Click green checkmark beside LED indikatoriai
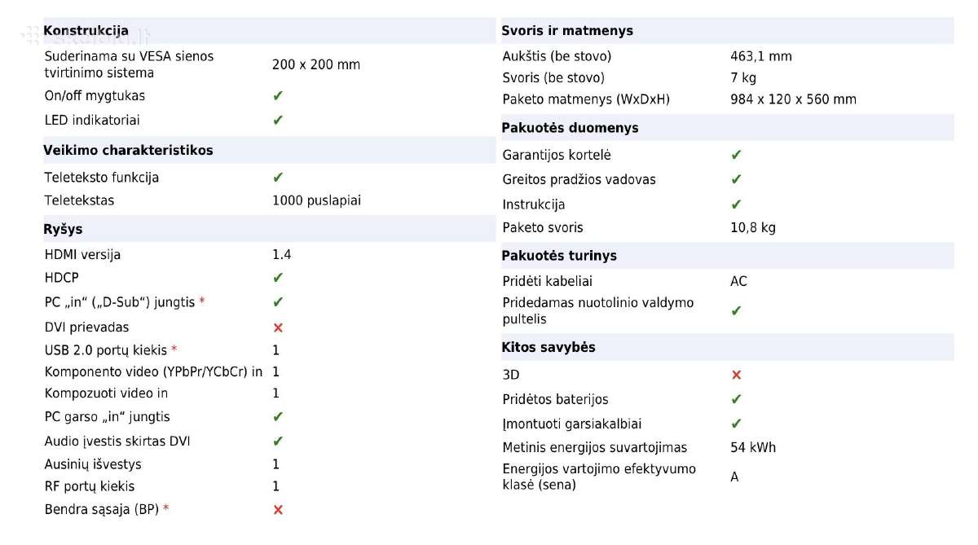 [x=278, y=121]
